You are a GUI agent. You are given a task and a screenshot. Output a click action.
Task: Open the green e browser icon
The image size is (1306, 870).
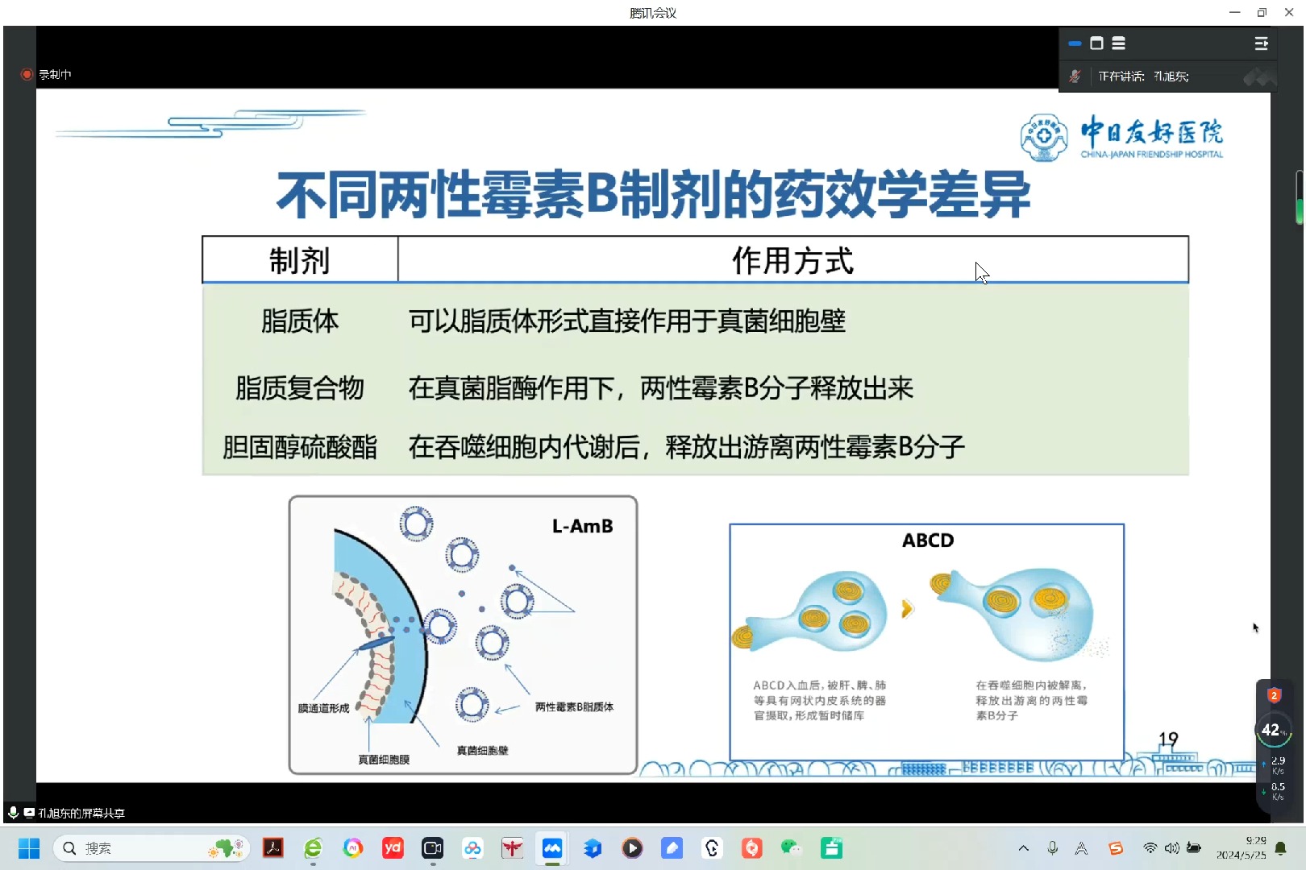coord(313,848)
